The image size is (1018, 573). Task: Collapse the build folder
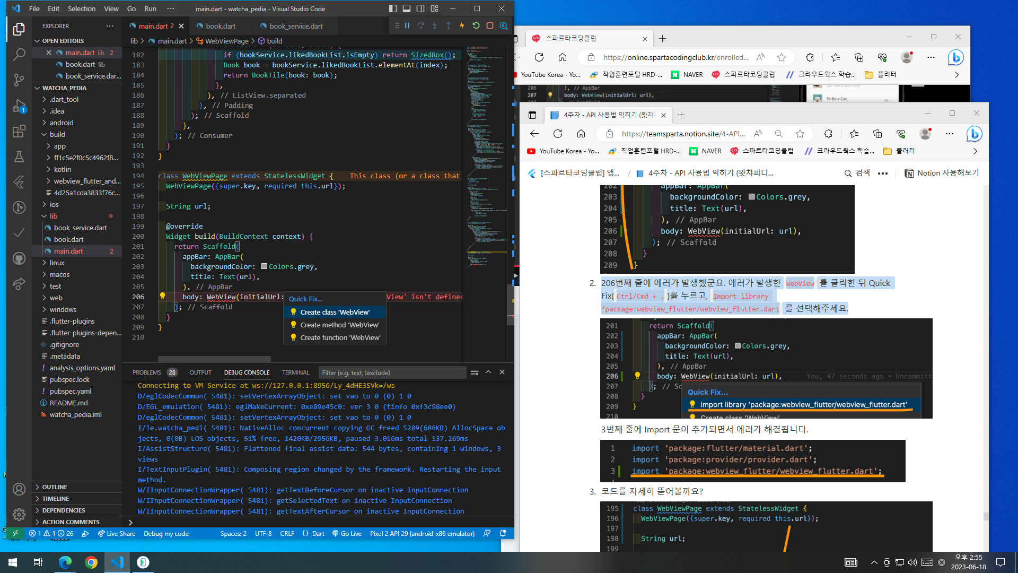(x=77, y=134)
